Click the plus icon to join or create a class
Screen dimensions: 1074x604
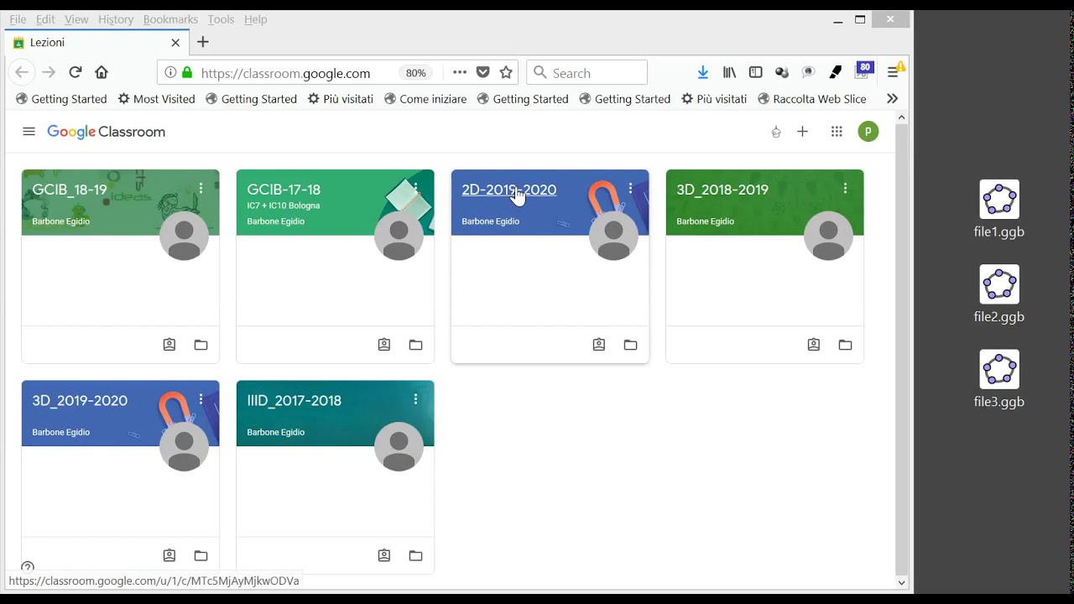pos(802,132)
